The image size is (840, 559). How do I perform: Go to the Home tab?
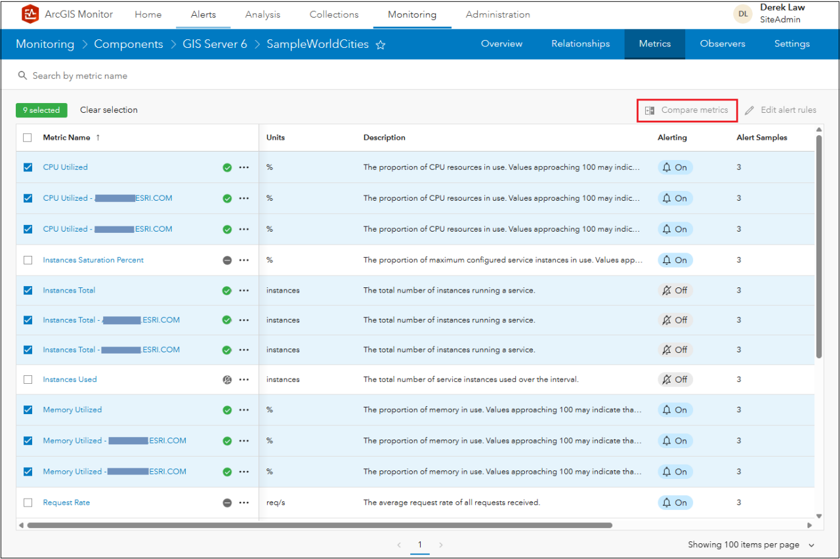pyautogui.click(x=148, y=14)
